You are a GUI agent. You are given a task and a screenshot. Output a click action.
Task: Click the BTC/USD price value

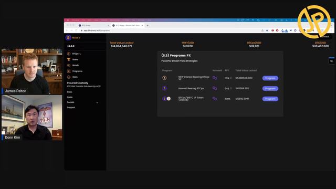click(x=320, y=46)
